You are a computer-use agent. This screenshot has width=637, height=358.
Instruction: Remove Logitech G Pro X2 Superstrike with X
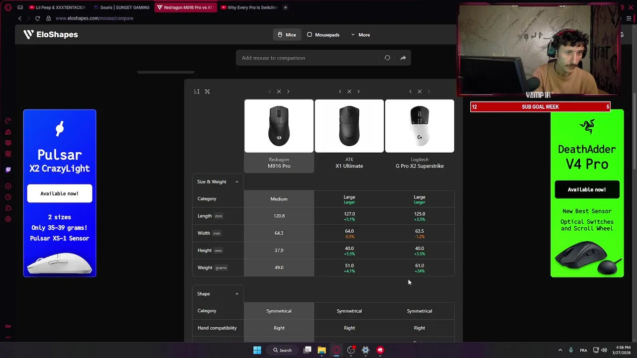coord(420,91)
